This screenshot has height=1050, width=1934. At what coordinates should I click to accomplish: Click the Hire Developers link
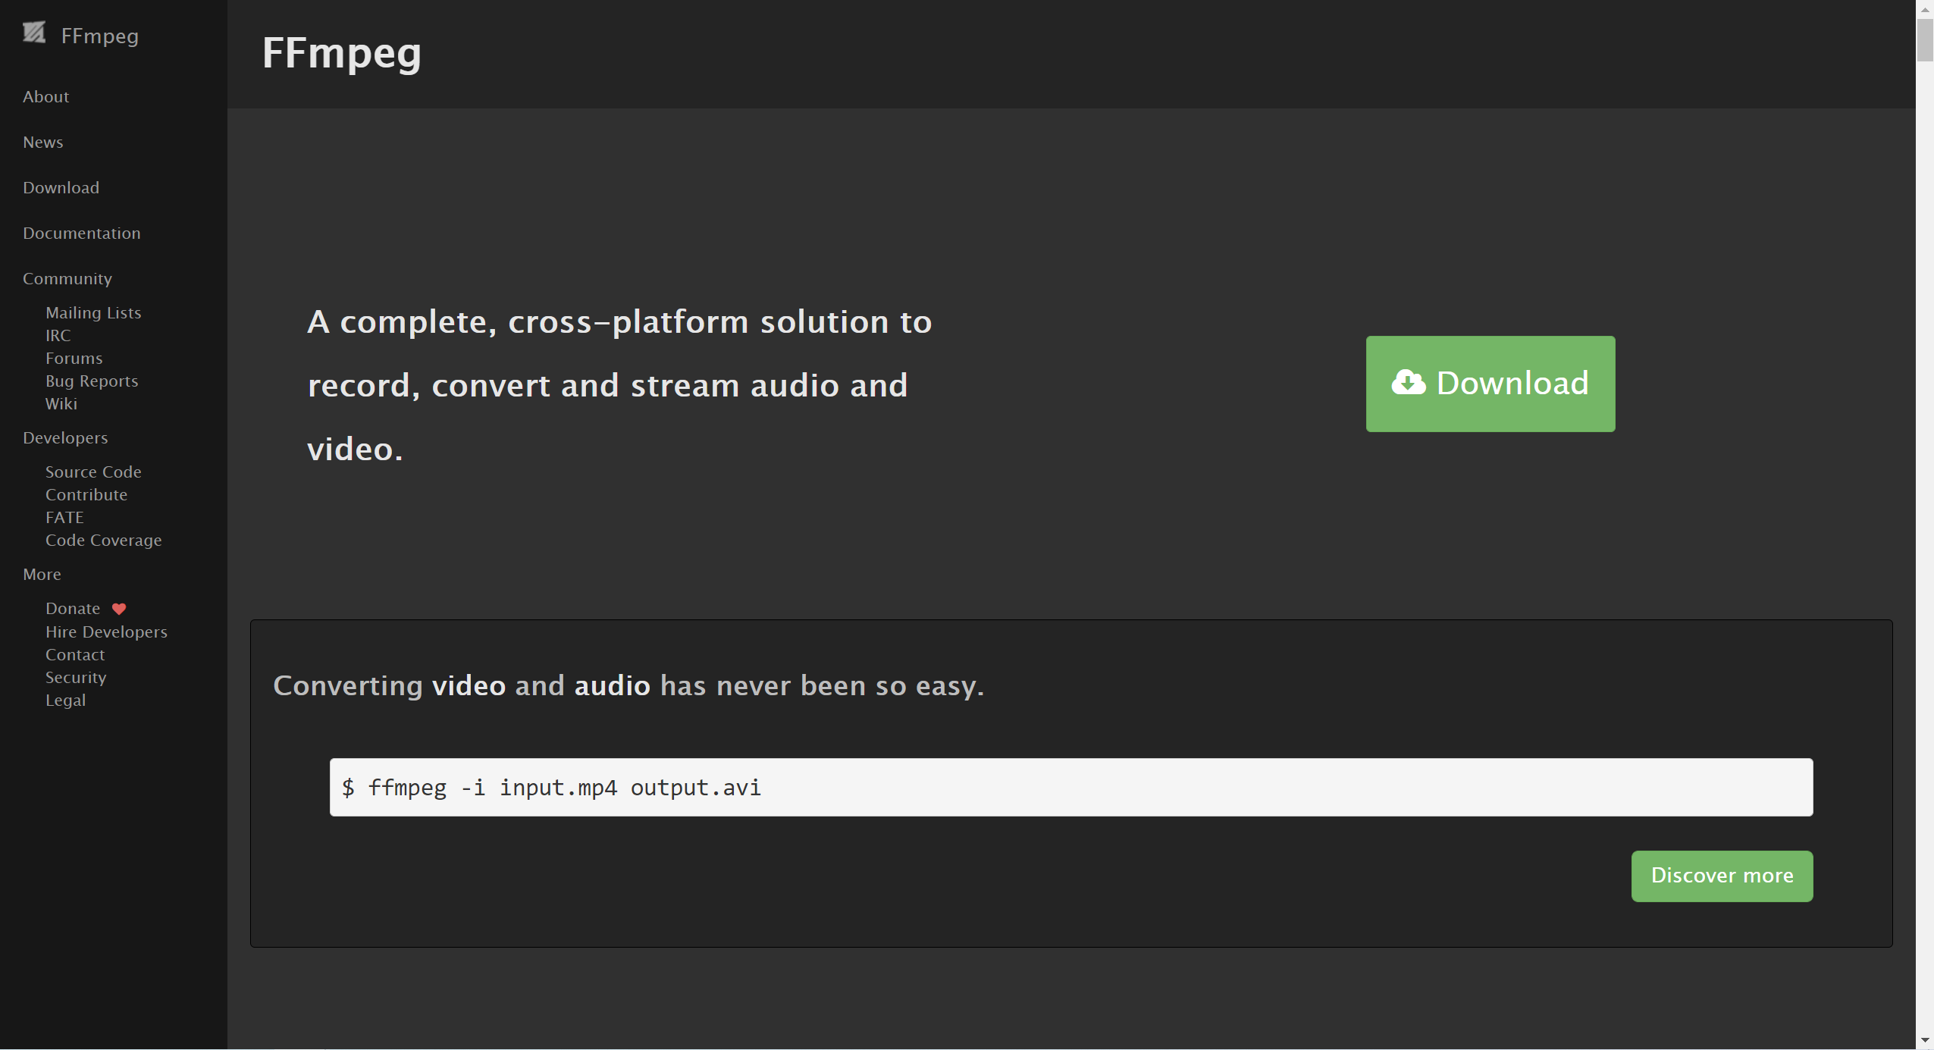click(x=106, y=632)
